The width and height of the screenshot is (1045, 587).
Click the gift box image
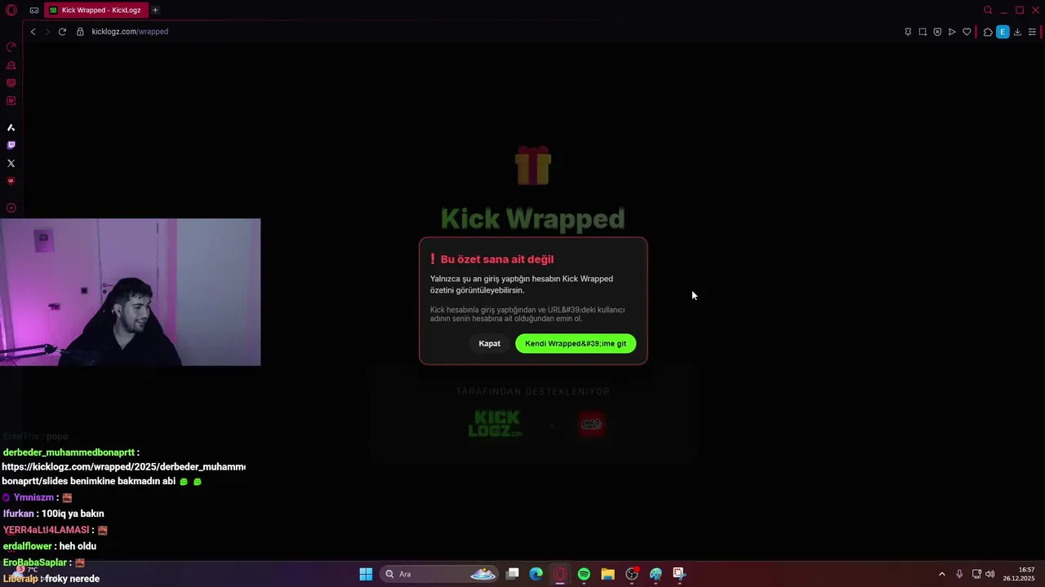pos(533,166)
